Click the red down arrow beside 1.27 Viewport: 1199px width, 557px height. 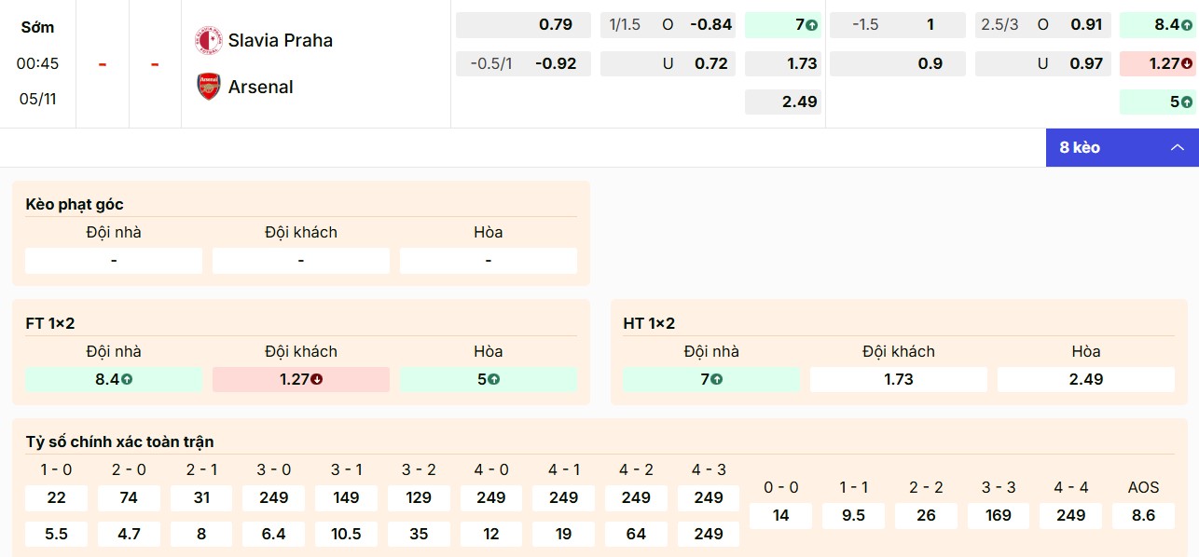(1186, 63)
